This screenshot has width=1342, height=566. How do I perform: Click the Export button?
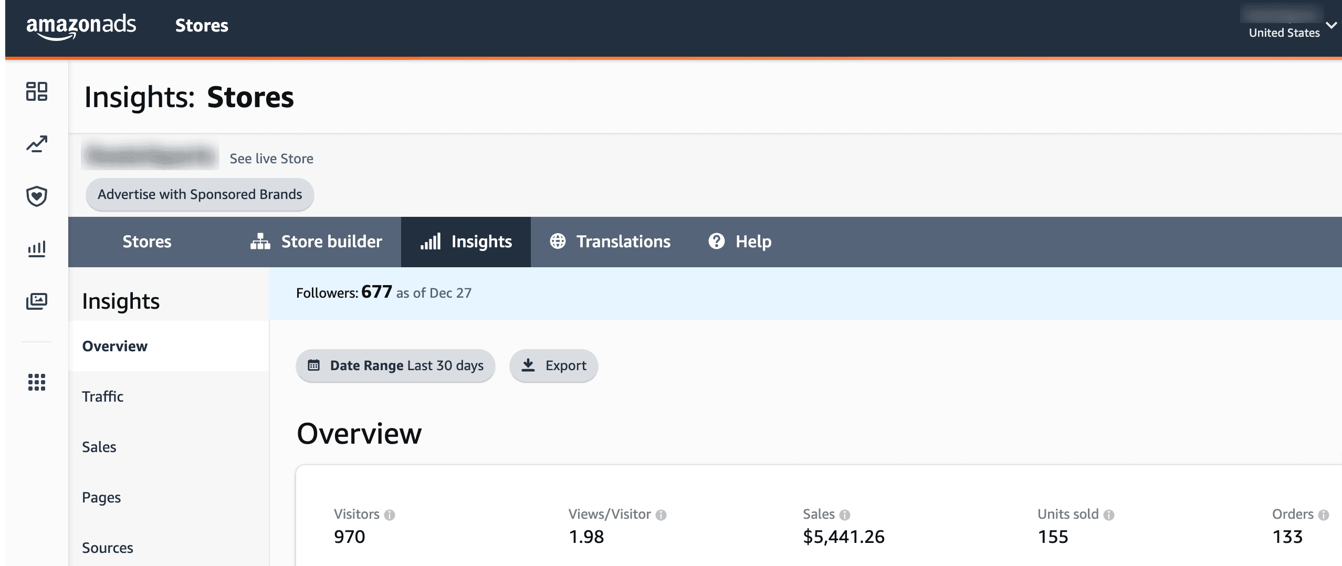click(553, 365)
